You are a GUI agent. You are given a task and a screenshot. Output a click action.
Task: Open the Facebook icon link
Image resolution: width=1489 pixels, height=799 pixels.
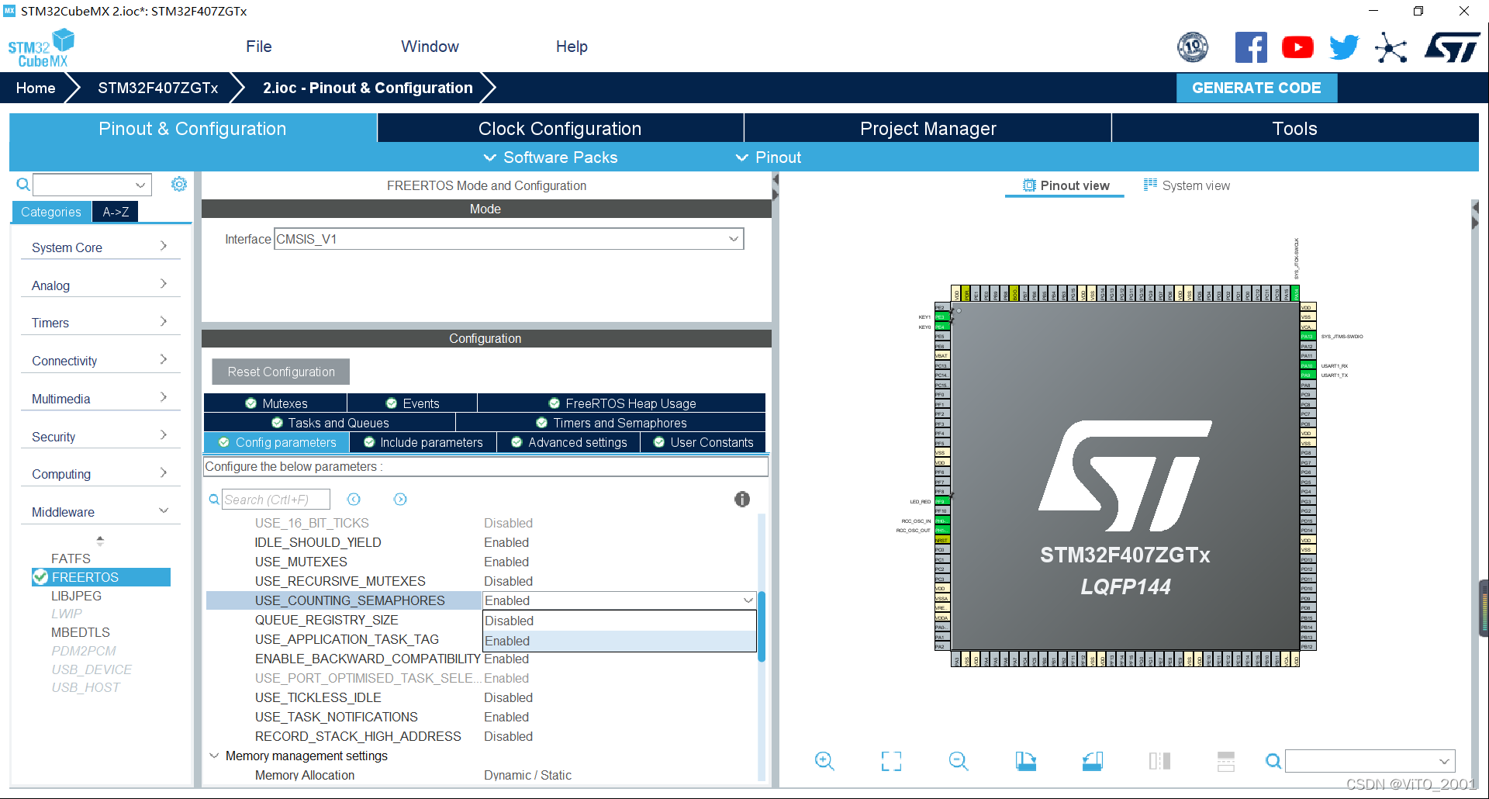[x=1251, y=47]
